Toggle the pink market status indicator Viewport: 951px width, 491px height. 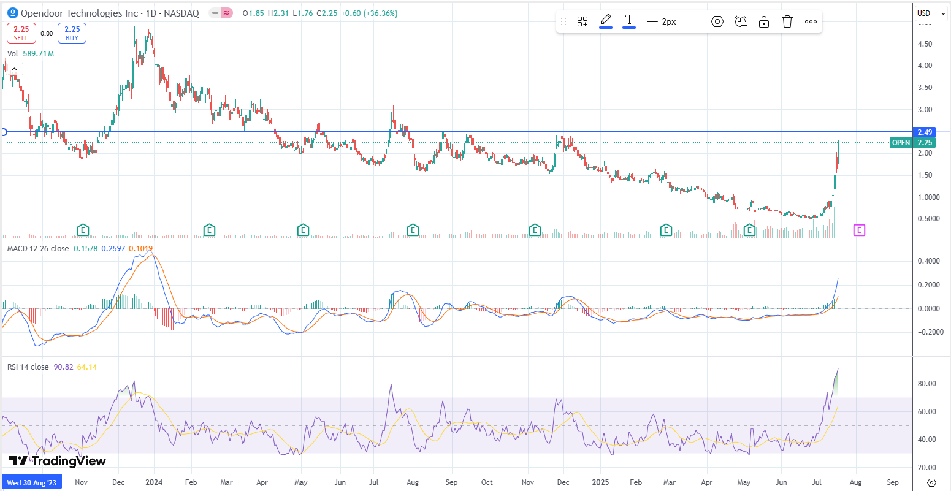click(x=226, y=13)
